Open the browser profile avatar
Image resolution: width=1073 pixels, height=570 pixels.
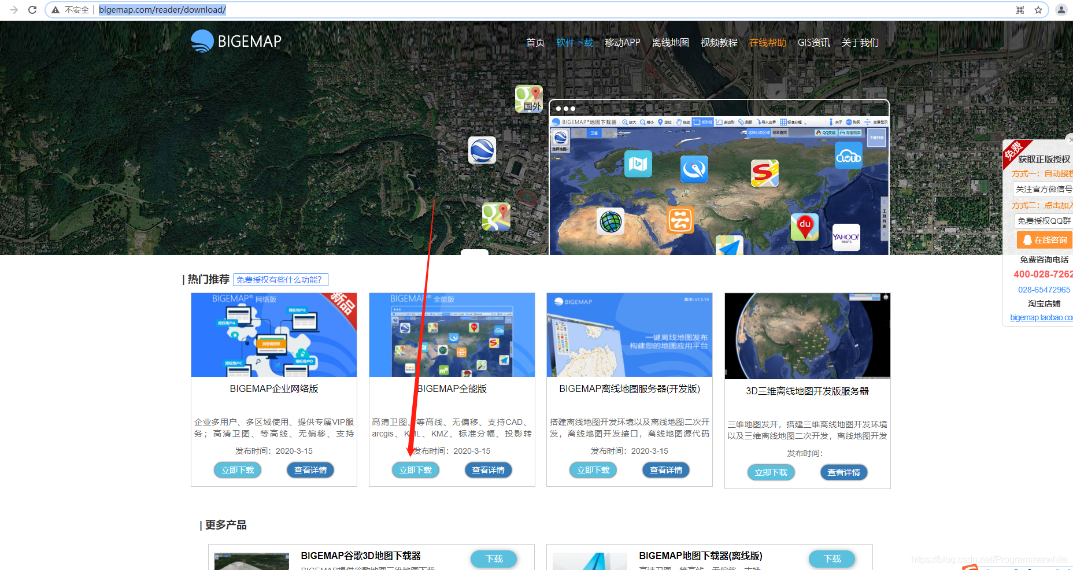1061,10
